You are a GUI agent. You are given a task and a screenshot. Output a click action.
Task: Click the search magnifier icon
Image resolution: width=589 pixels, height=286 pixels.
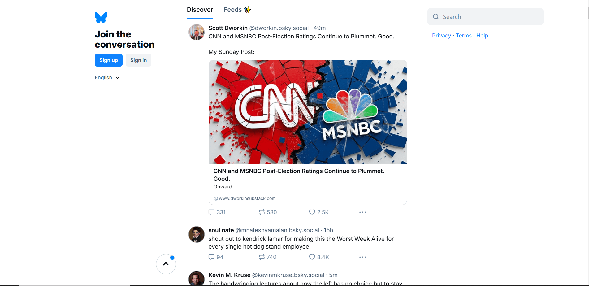tap(435, 17)
